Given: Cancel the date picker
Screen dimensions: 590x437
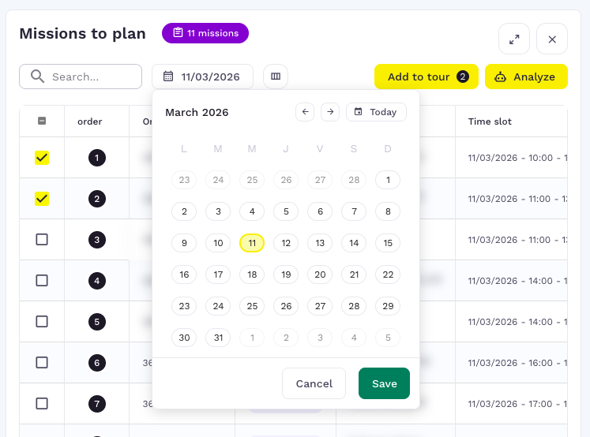Looking at the screenshot, I should 314,383.
